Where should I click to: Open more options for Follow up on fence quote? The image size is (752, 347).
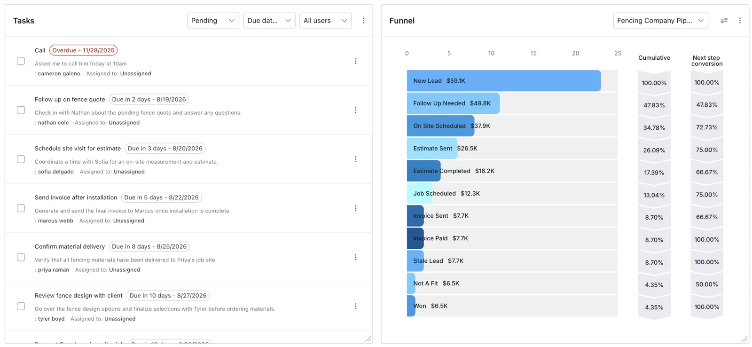click(x=356, y=110)
